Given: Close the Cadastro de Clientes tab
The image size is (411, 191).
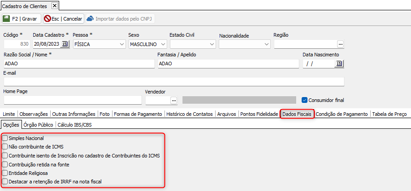Looking at the screenshot, I should coord(54,5).
